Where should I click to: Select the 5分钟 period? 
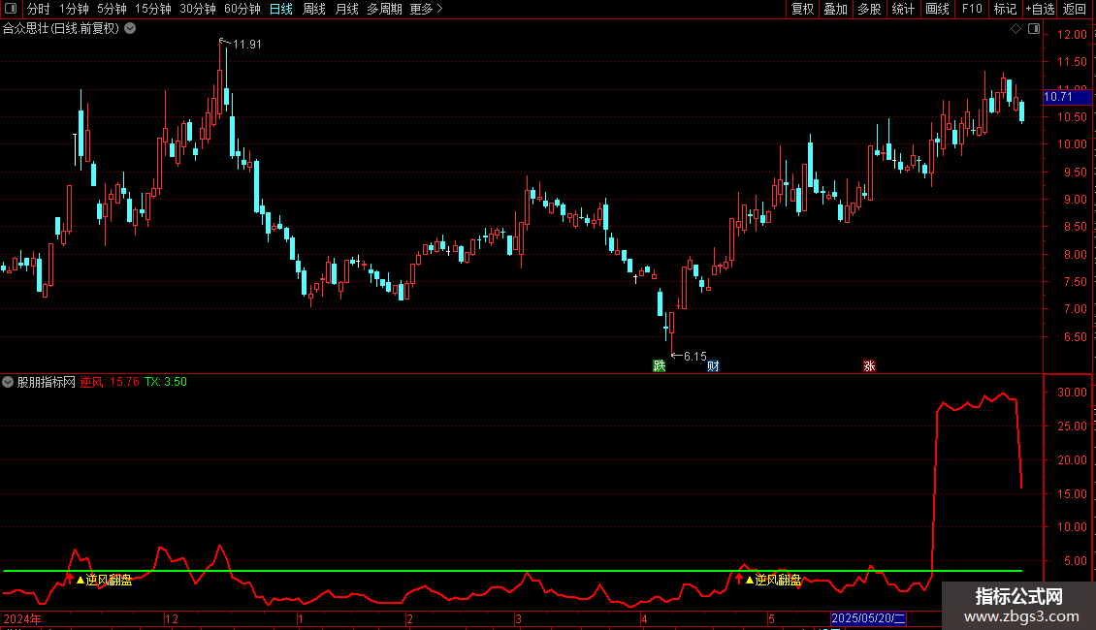[x=112, y=9]
